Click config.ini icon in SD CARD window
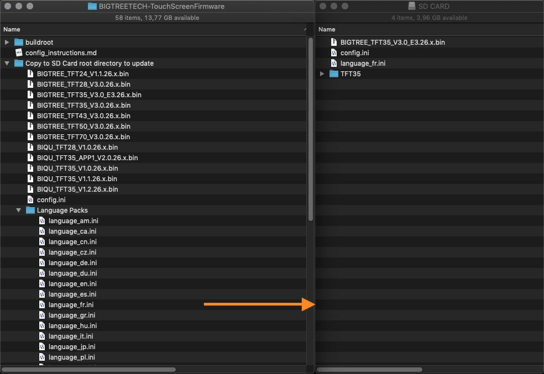 (x=334, y=53)
